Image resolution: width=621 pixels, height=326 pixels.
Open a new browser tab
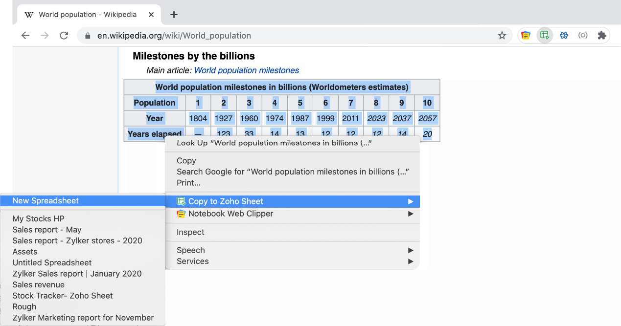pos(174,15)
